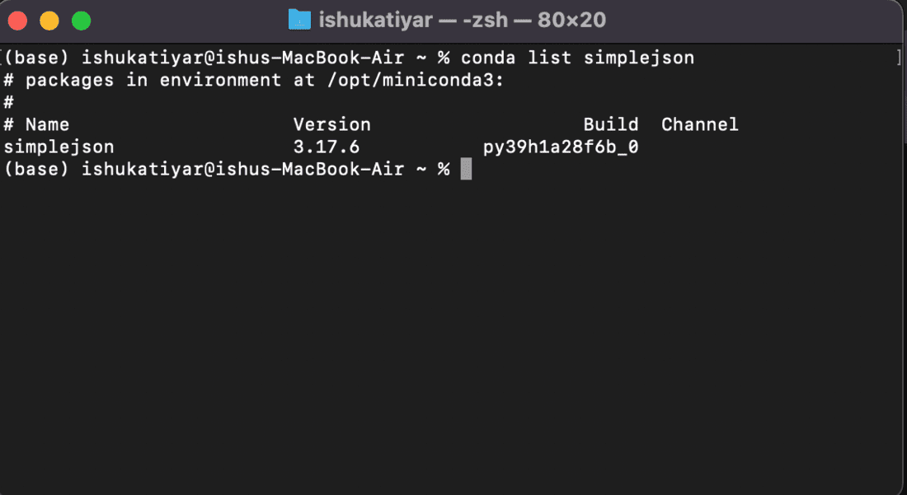The height and width of the screenshot is (495, 907).
Task: Zoom the window with green button
Action: tap(81, 21)
